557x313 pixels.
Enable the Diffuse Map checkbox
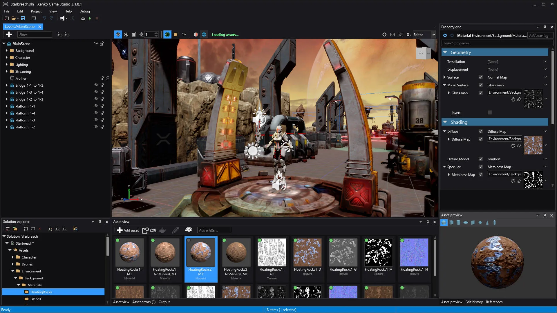click(481, 139)
